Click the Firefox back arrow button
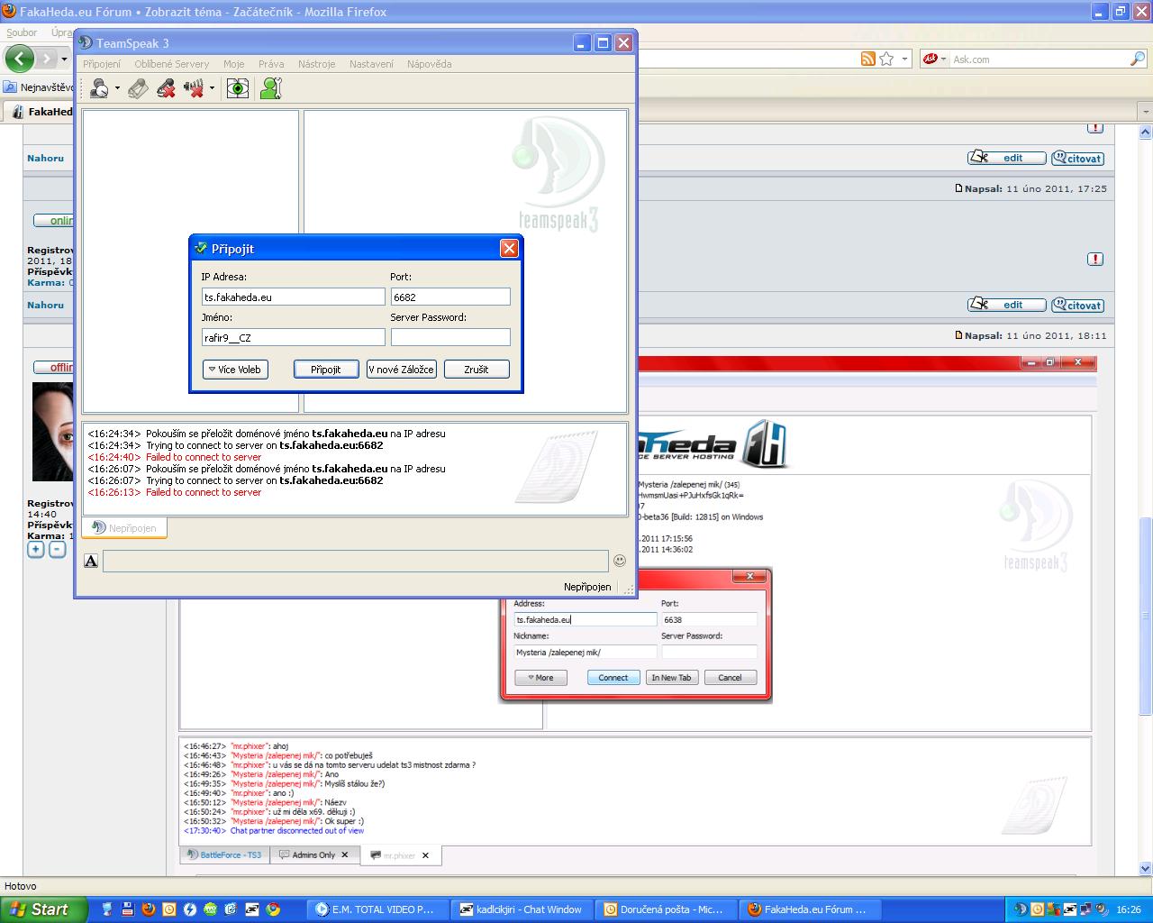The width and height of the screenshot is (1153, 923). click(x=20, y=59)
